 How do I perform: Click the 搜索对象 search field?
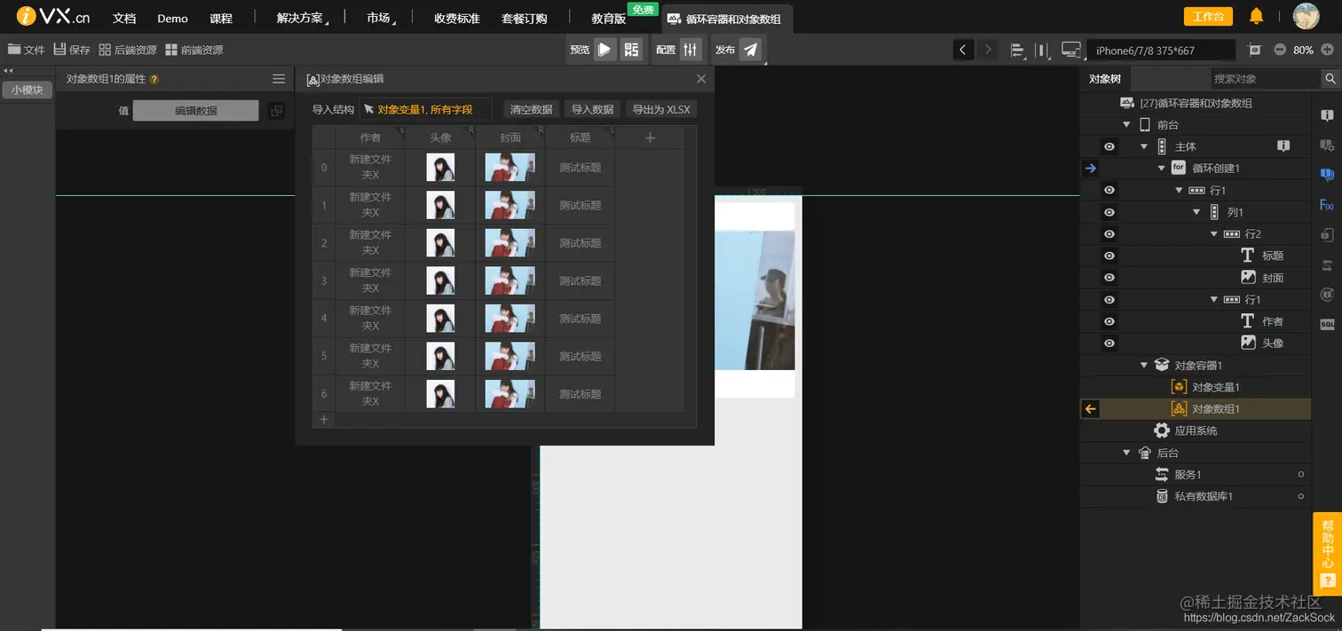(x=1260, y=78)
